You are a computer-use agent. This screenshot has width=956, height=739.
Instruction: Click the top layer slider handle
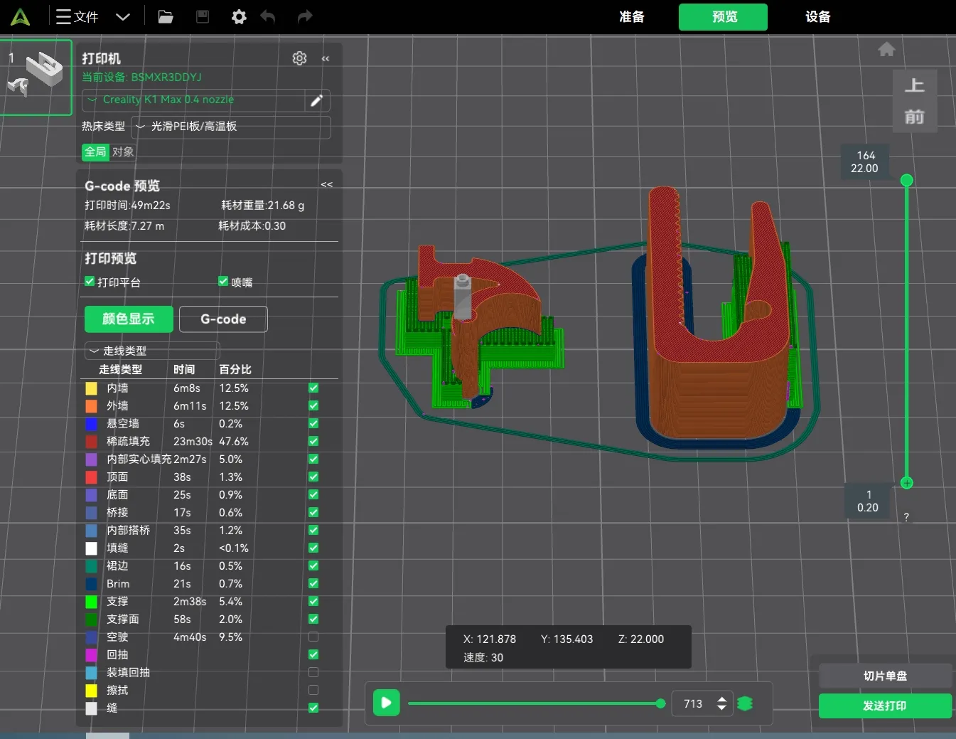coord(907,181)
